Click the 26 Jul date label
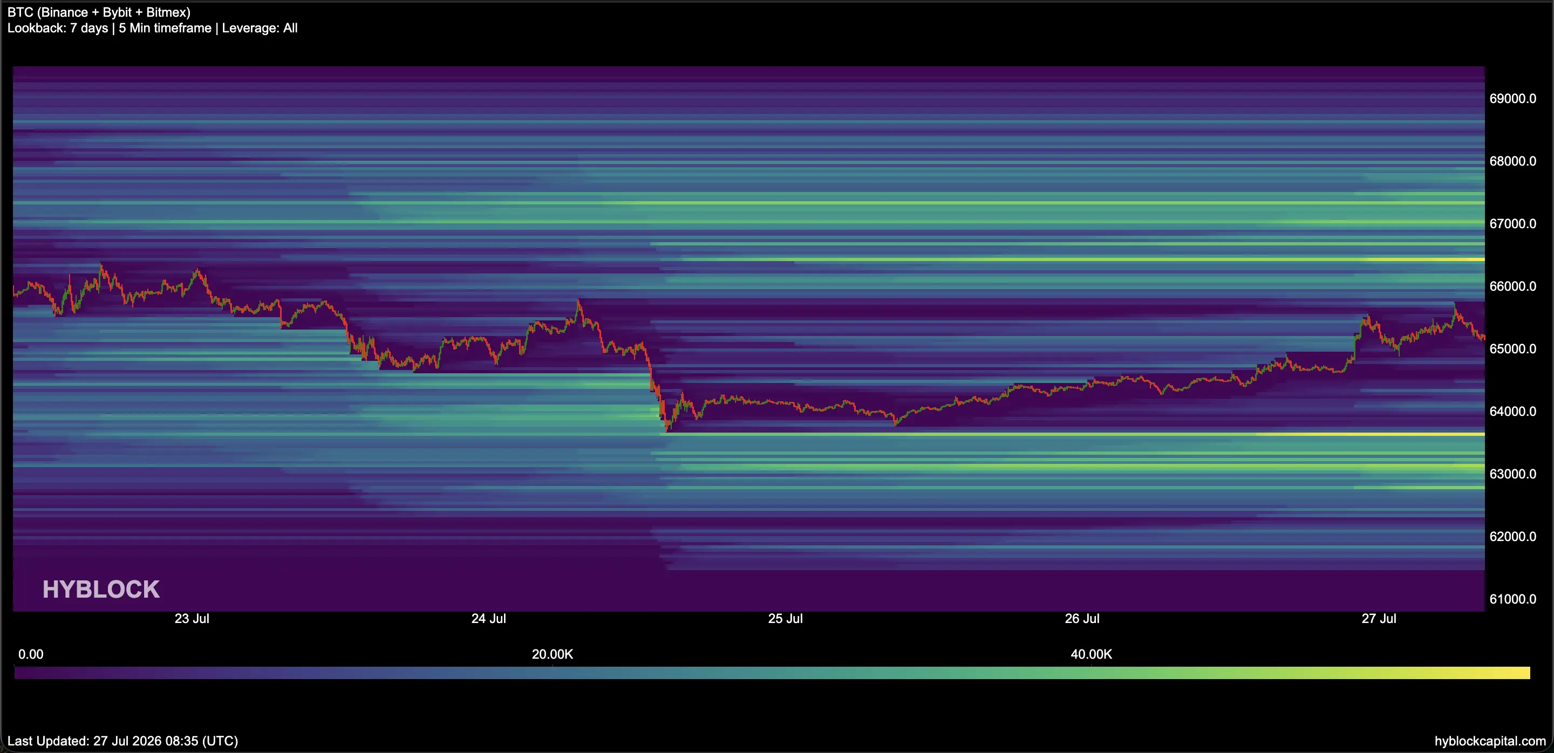This screenshot has height=753, width=1554. tap(1082, 619)
